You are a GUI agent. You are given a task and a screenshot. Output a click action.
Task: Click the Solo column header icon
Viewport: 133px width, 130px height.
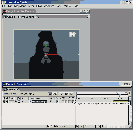10,98
